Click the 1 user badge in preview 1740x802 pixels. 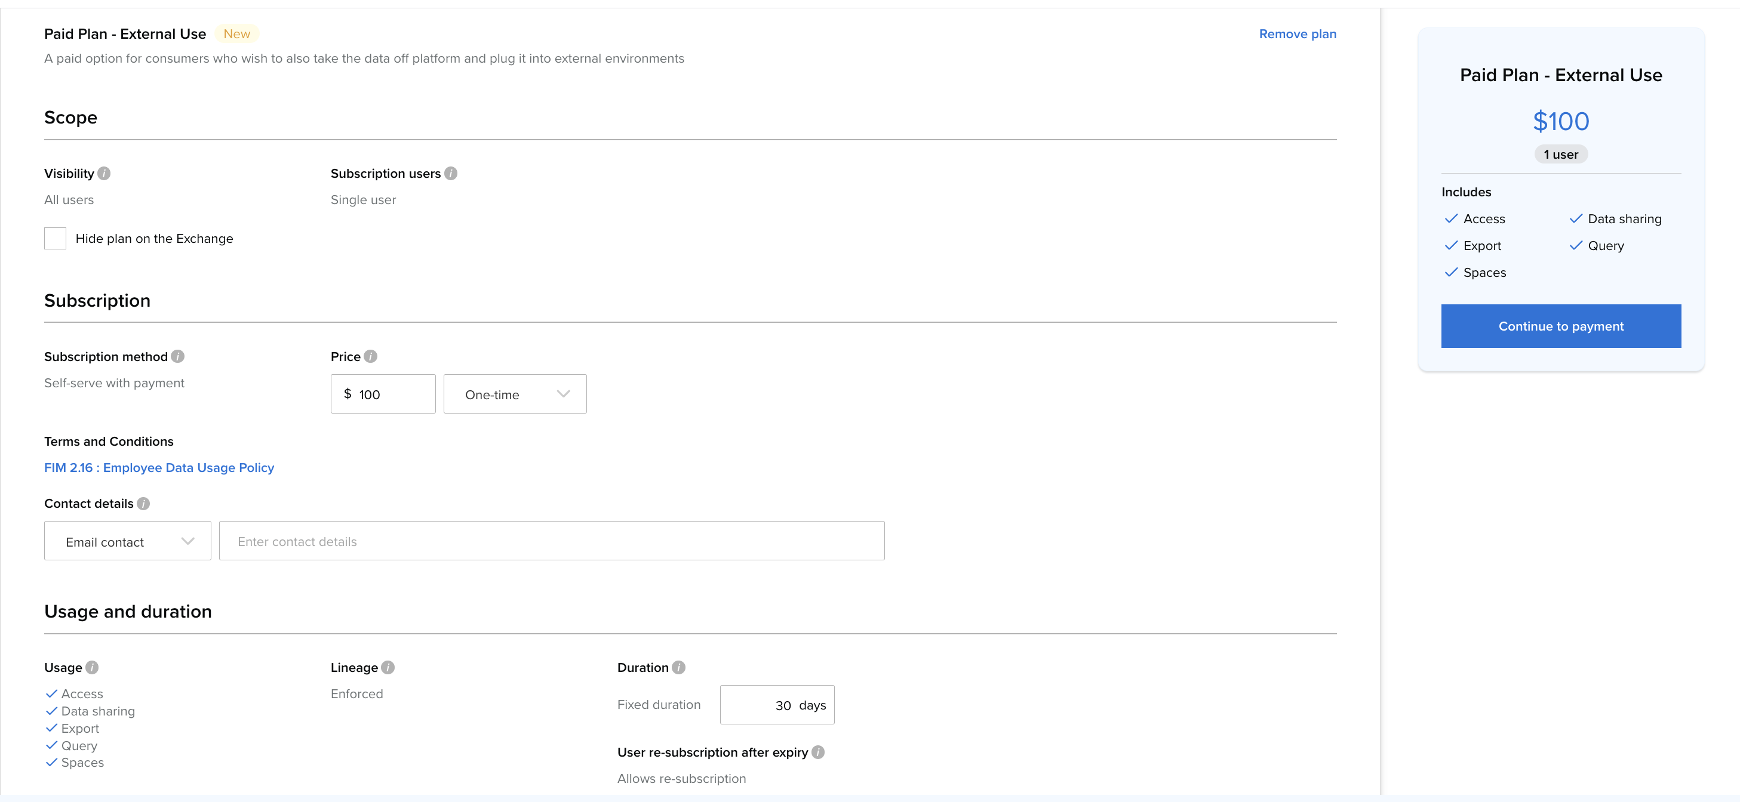click(1560, 155)
